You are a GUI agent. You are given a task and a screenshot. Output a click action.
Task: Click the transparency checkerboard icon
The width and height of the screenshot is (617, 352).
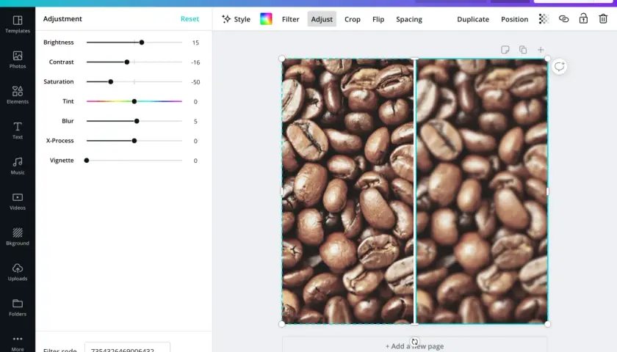[544, 19]
